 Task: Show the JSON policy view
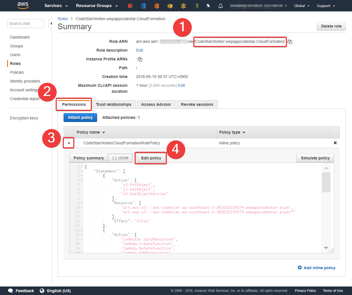120,158
